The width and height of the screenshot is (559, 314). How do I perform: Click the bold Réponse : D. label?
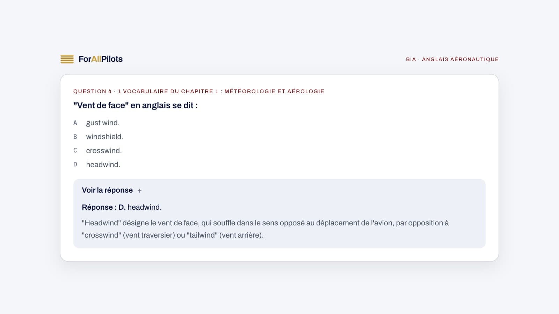point(104,207)
